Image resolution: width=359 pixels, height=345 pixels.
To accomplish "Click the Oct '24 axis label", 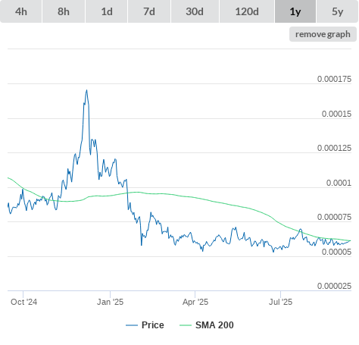I will coord(23,302).
